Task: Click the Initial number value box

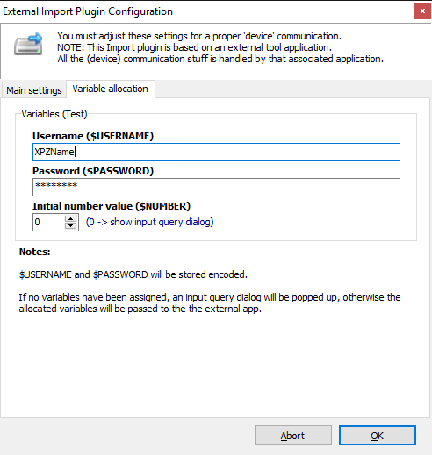Action: pos(48,222)
